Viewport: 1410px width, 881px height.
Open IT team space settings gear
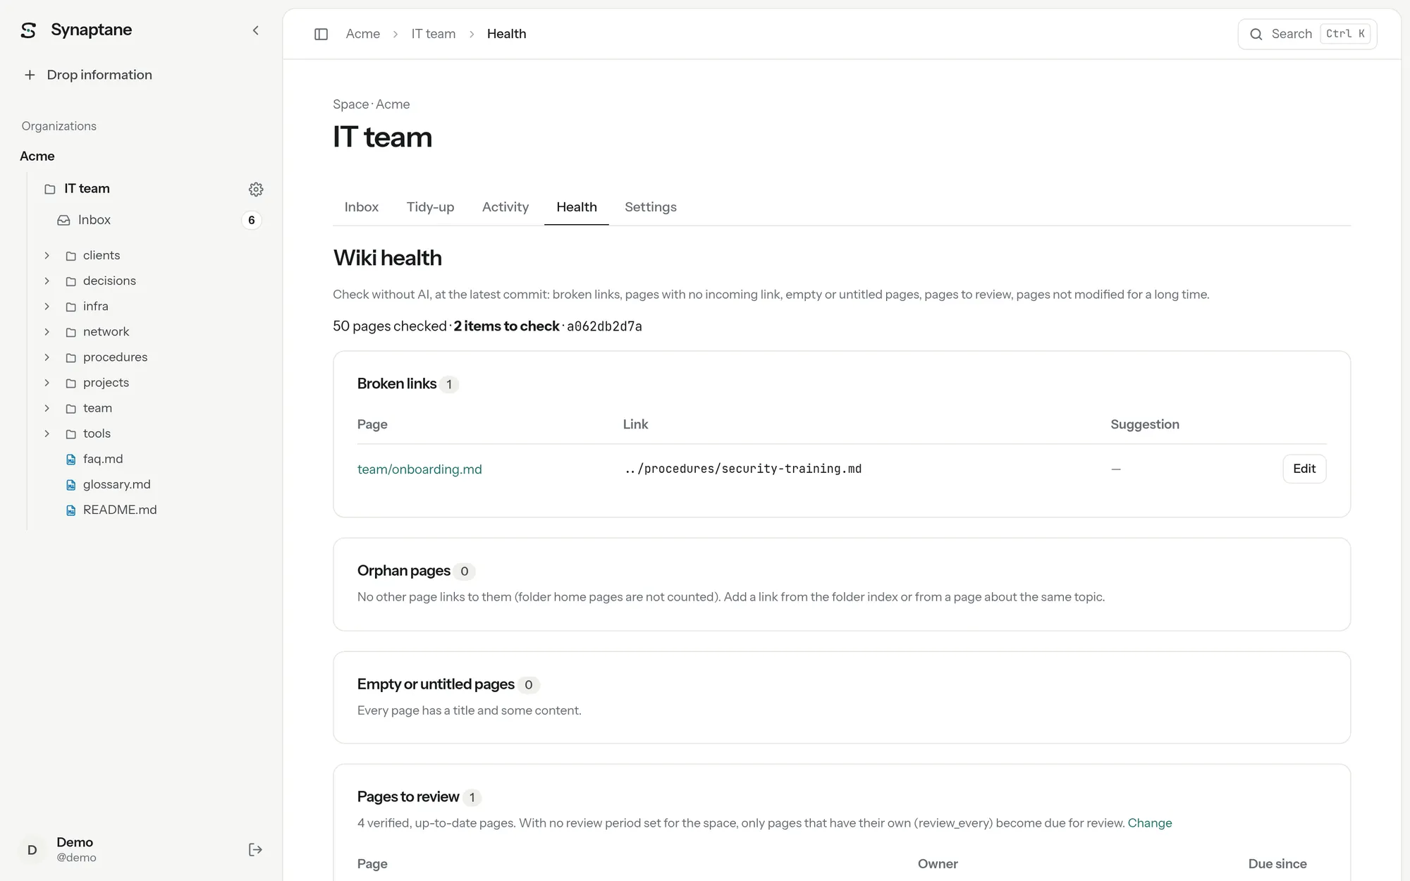coord(256,189)
